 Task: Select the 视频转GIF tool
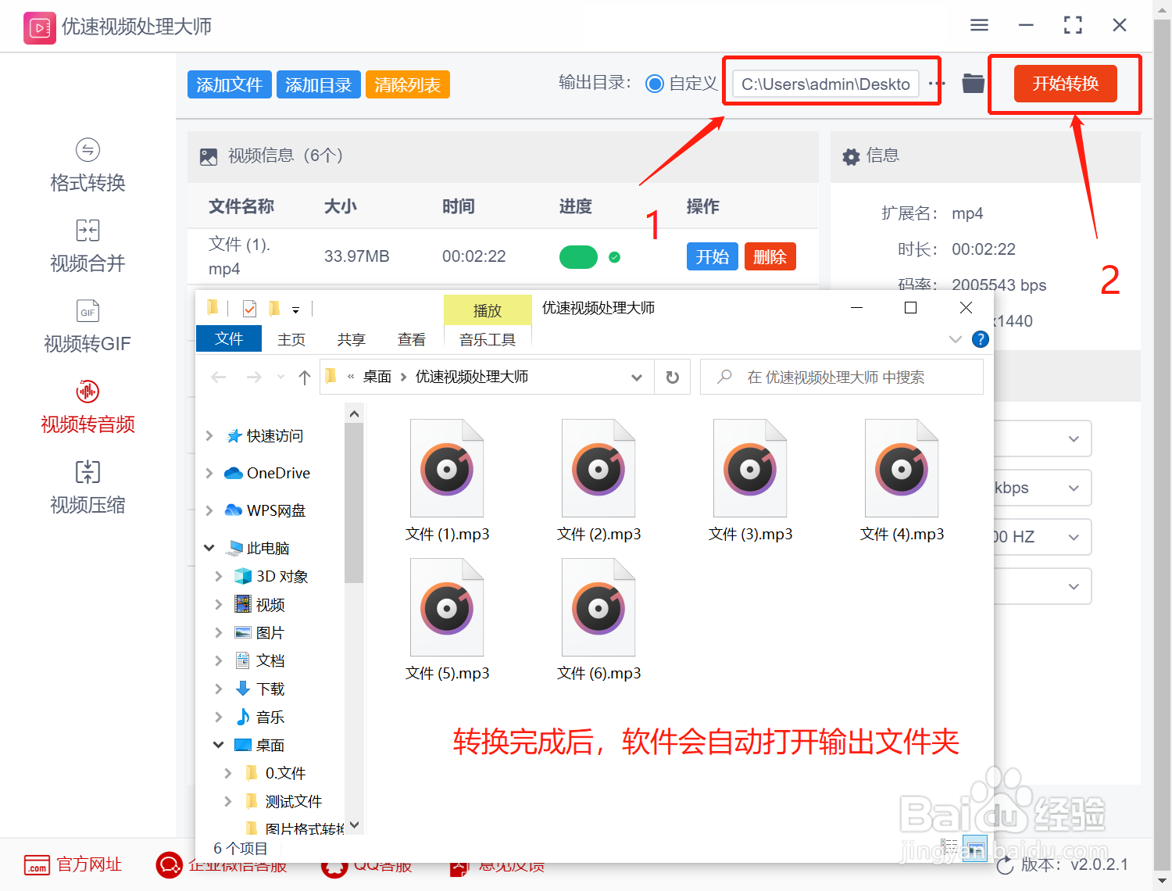pos(88,327)
